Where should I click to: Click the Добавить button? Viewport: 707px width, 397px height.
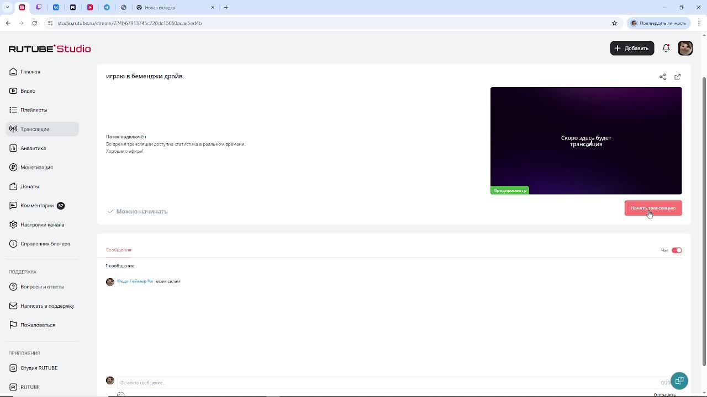point(632,48)
